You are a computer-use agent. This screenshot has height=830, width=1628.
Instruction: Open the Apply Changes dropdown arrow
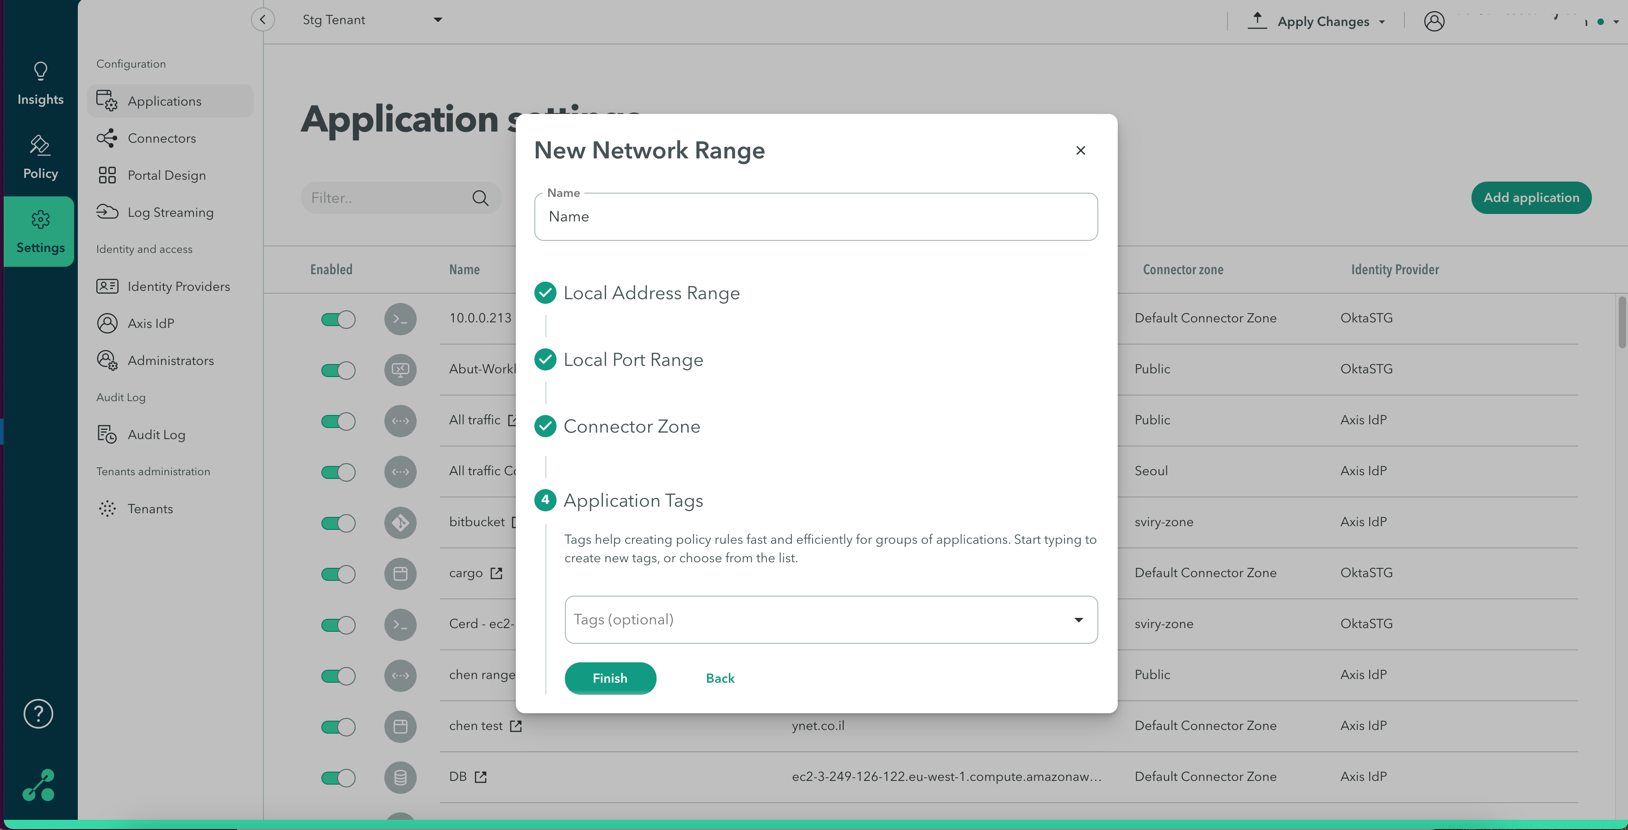pyautogui.click(x=1382, y=22)
